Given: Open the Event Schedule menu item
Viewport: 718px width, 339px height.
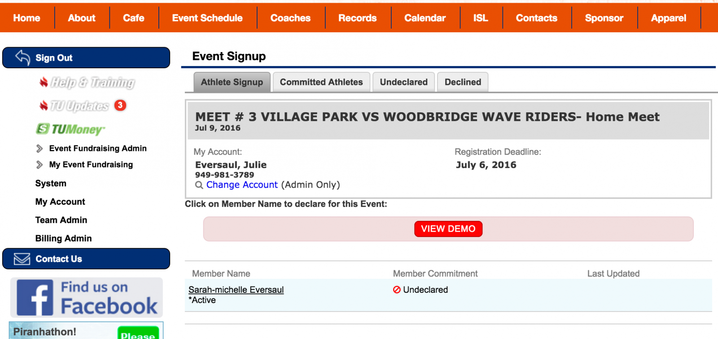Looking at the screenshot, I should pyautogui.click(x=207, y=18).
